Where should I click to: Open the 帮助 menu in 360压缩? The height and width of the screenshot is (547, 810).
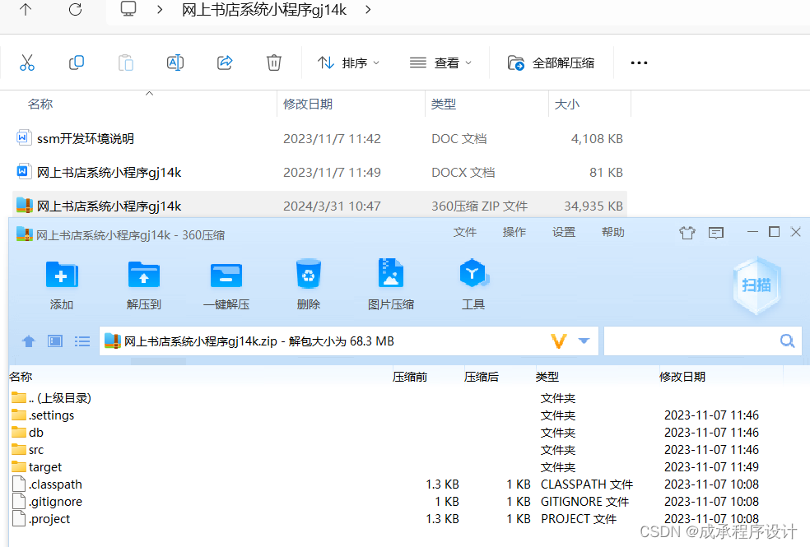coord(613,232)
